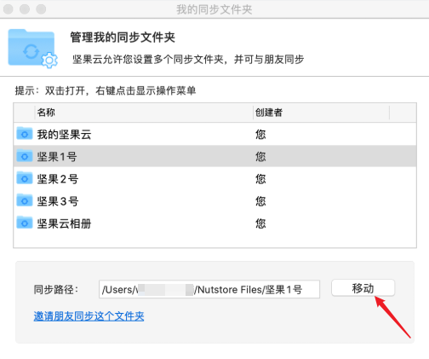Image resolution: width=429 pixels, height=359 pixels.
Task: Select the 坚果3号 folder name
Action: (58, 201)
